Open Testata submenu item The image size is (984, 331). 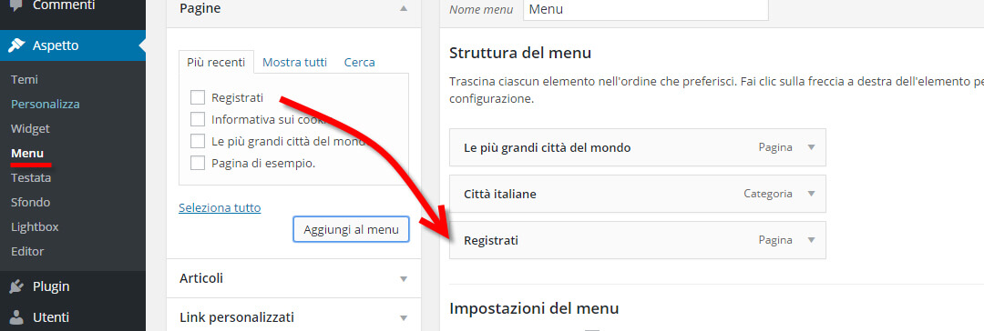tap(31, 177)
